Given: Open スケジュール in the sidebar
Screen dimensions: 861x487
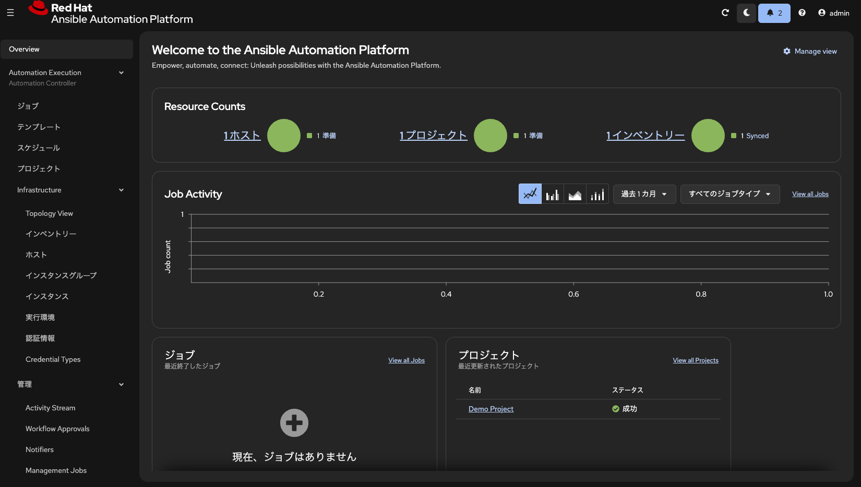Looking at the screenshot, I should (39, 148).
